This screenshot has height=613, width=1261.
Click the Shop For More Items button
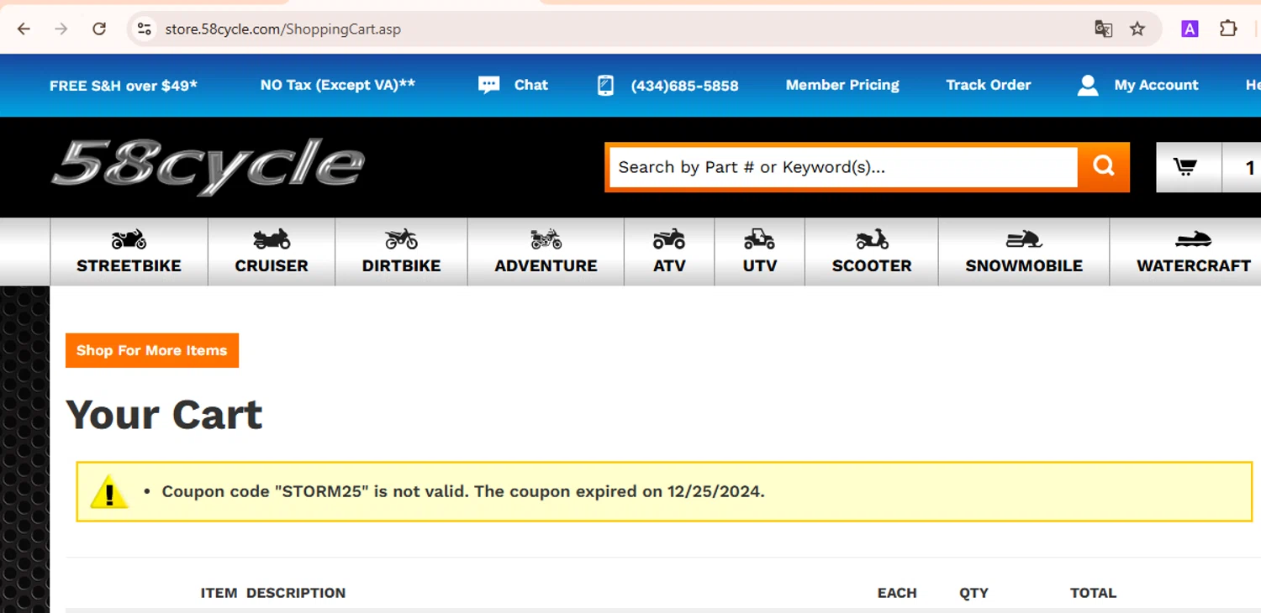click(152, 350)
